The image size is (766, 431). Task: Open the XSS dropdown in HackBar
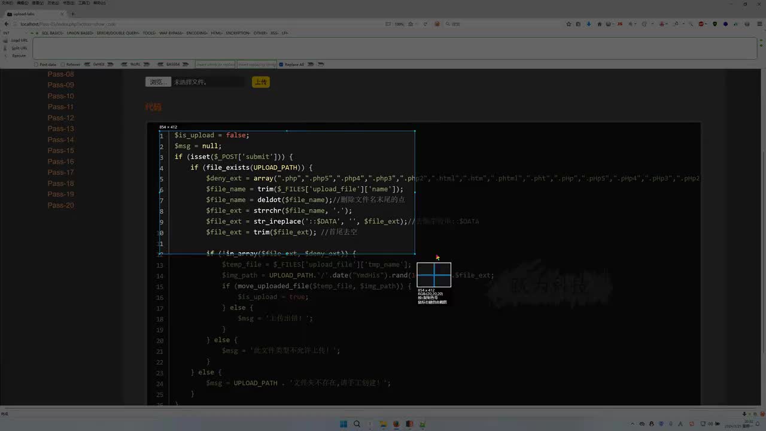275,33
